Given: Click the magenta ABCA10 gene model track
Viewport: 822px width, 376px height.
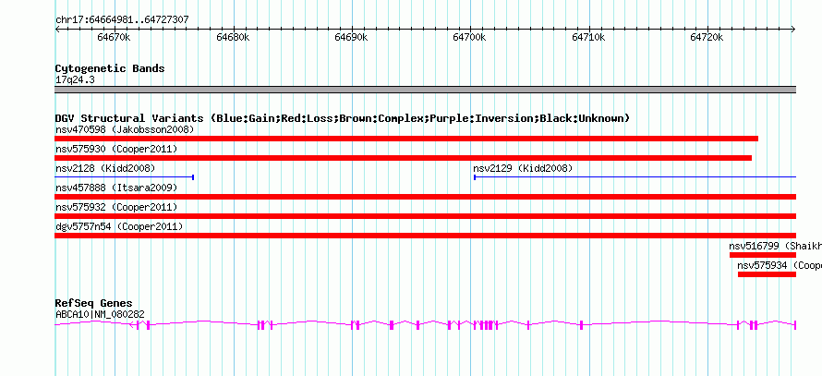Looking at the screenshot, I should [426, 325].
